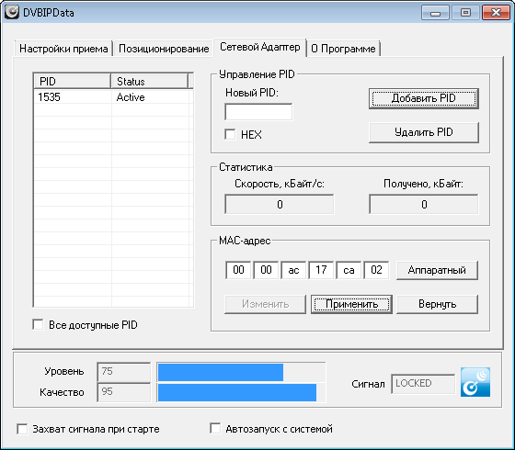Enable Автозапуск с системой checkbox

click(215, 428)
